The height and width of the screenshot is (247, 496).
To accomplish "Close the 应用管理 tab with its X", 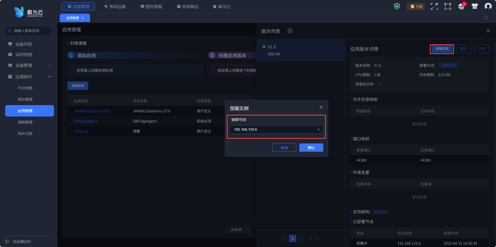I will [x=82, y=18].
